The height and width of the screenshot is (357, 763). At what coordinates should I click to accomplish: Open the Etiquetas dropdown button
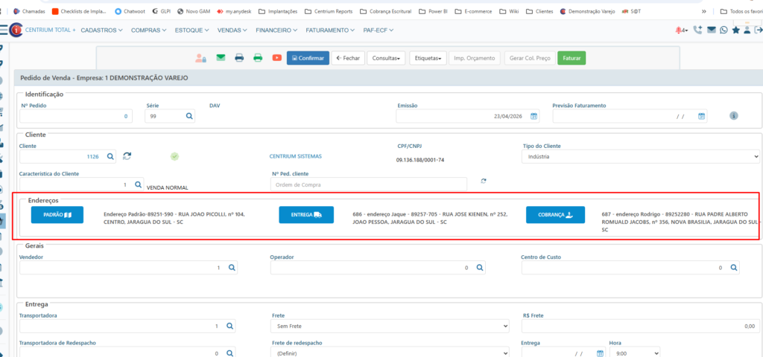tap(428, 58)
